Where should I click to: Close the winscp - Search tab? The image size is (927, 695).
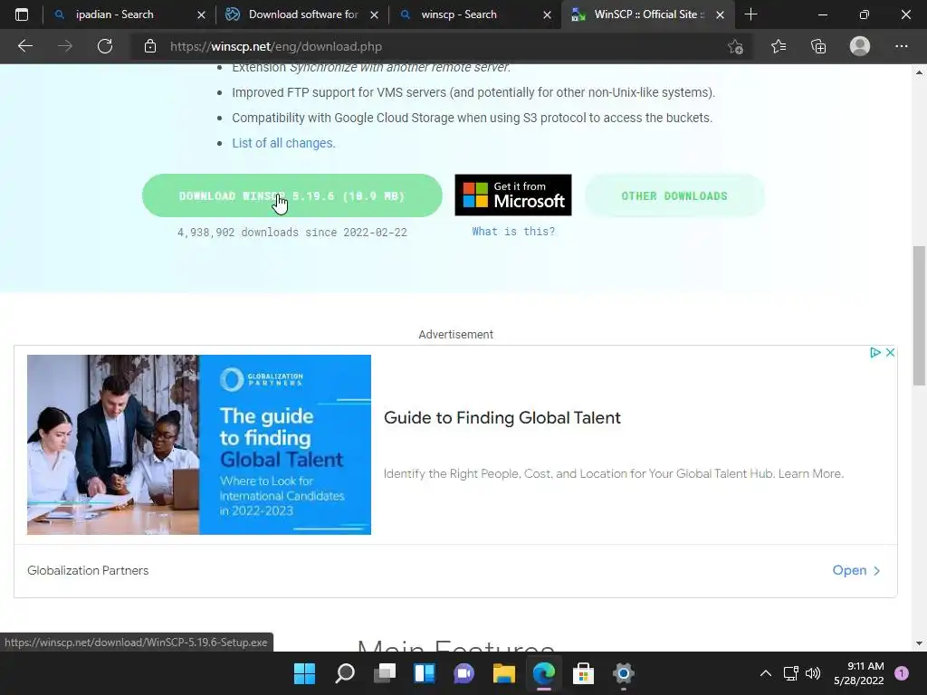[548, 14]
